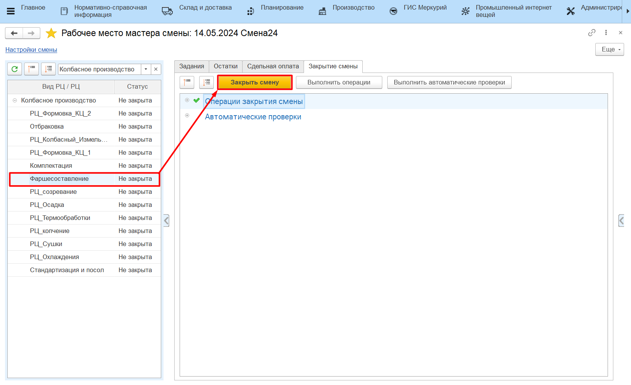Click the favorites star icon near title

[51, 33]
